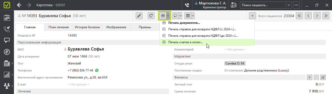Open the staff people sidebar icon

7,86
